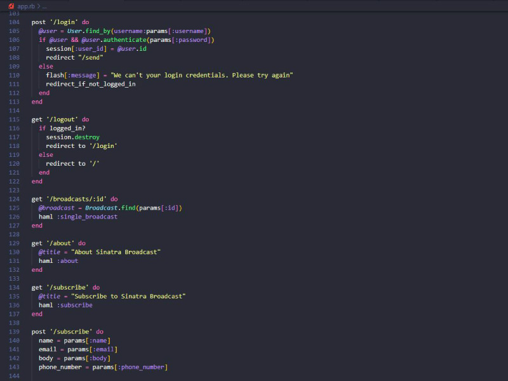The image size is (508, 381).
Task: Click @title variable on line 130
Action: point(50,252)
